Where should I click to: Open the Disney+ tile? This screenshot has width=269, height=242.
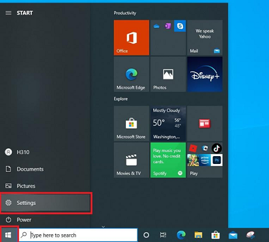point(205,74)
